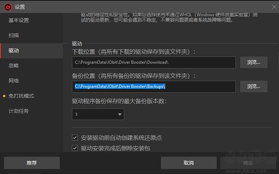
Task: Click the settings panel vertical scrollbar
Action: point(278,61)
